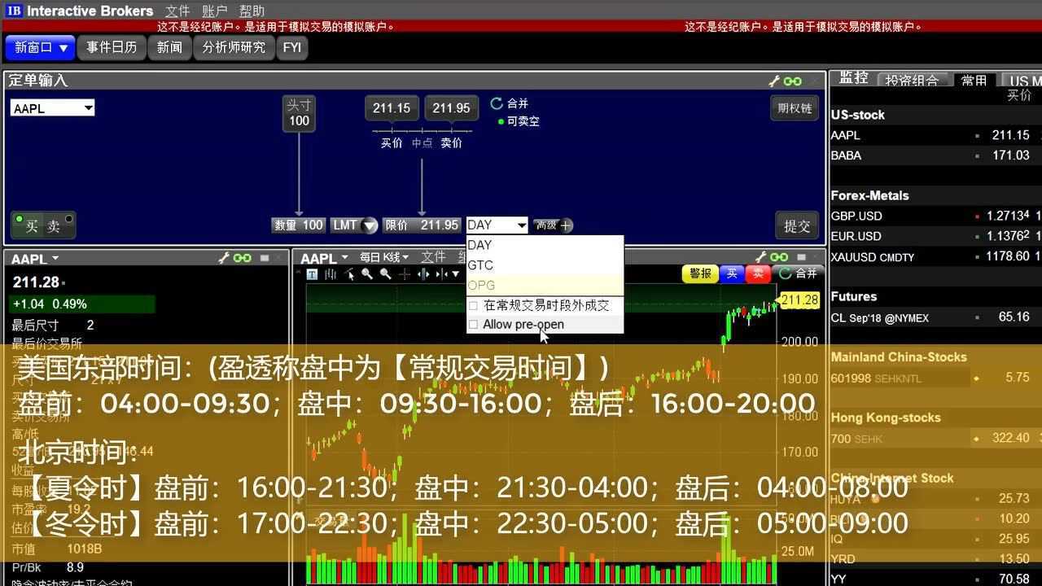
Task: Select GTC option in dropdown list
Action: pyautogui.click(x=545, y=265)
